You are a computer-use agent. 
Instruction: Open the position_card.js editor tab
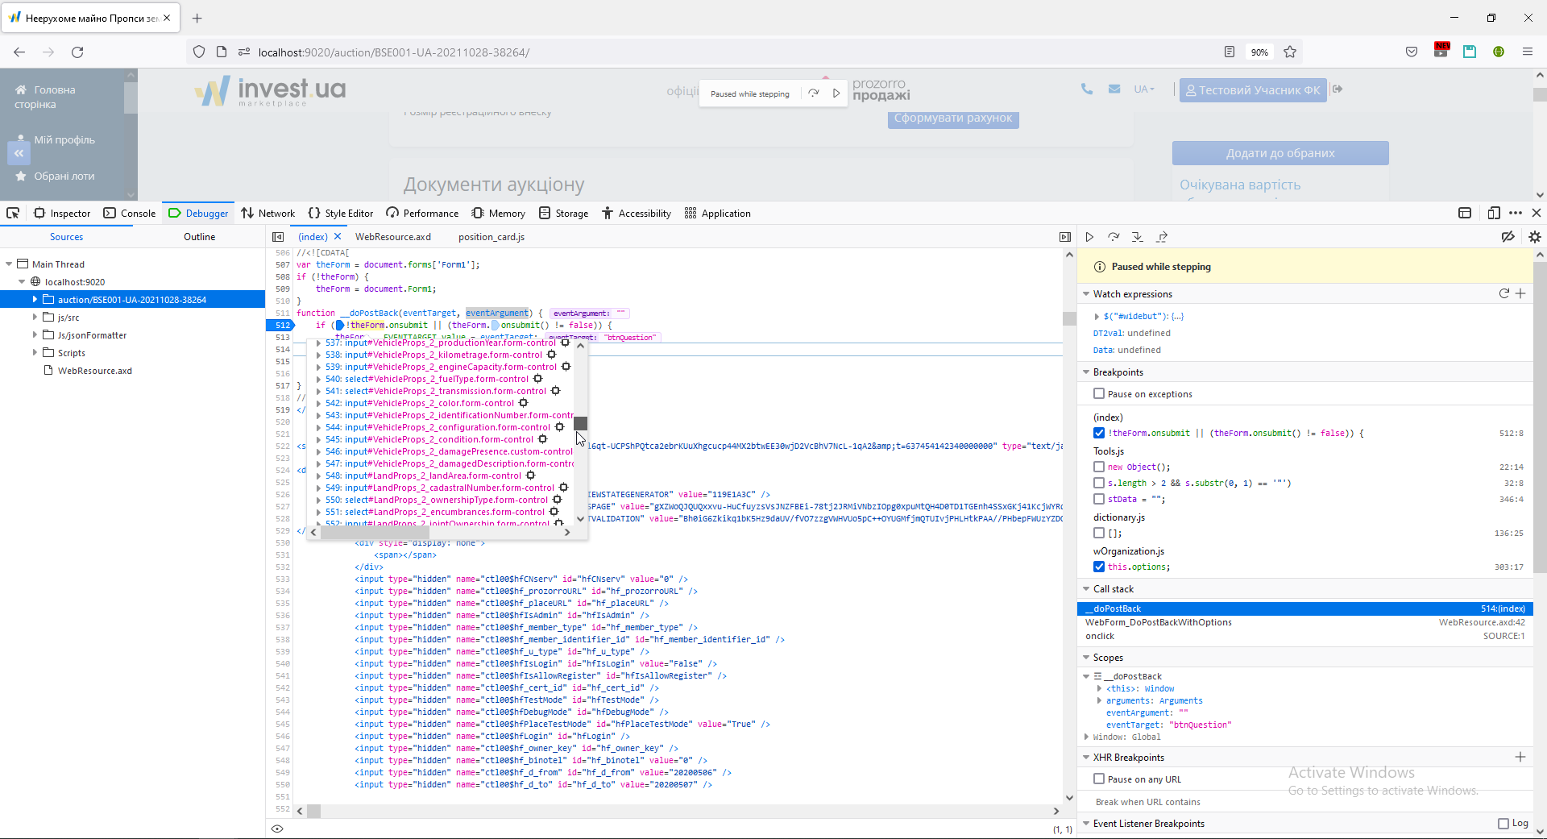491,237
